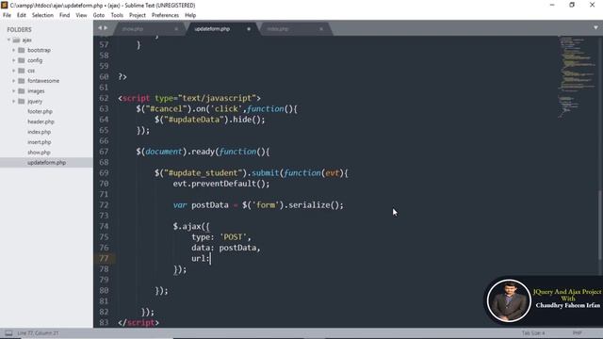
Task: Expand the bootstrap folder
Action: pyautogui.click(x=13, y=50)
